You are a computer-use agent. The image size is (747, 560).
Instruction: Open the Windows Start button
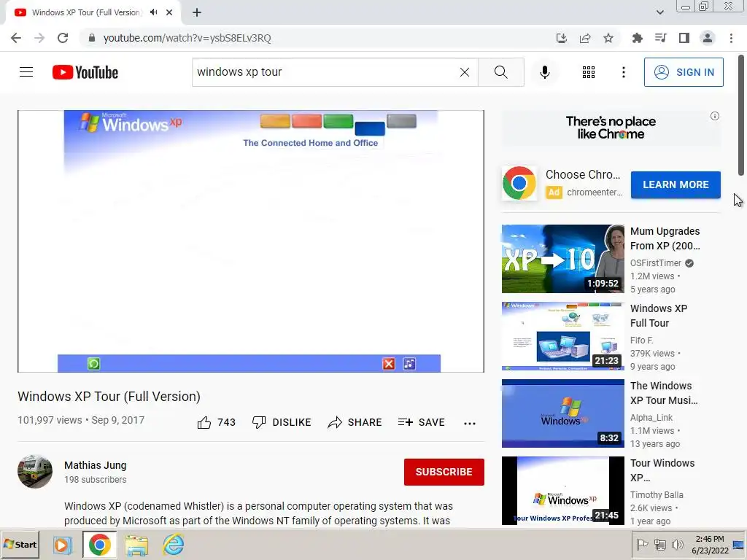click(x=20, y=544)
